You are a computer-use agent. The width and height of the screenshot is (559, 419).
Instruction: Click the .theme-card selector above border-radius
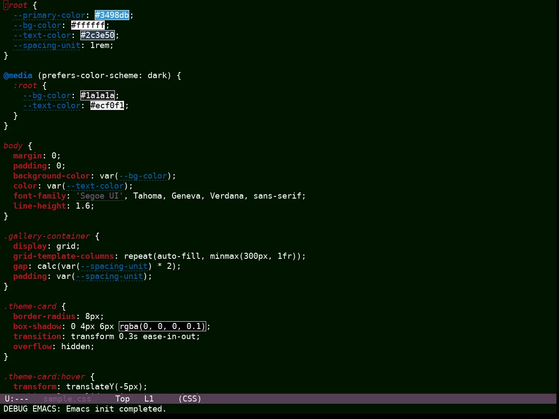pos(30,306)
